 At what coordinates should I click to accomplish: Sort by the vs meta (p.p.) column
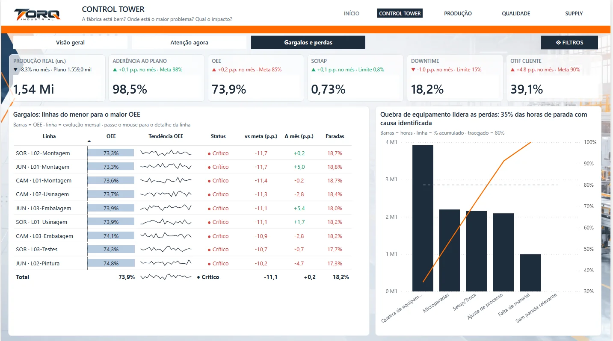click(261, 136)
